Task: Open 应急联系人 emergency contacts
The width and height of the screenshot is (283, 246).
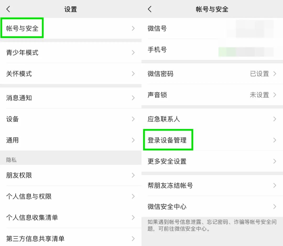Action: (x=212, y=119)
